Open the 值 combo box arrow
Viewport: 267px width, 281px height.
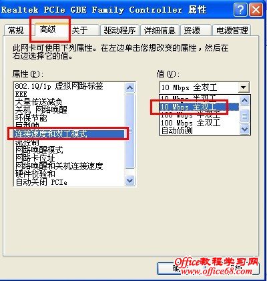click(244, 87)
